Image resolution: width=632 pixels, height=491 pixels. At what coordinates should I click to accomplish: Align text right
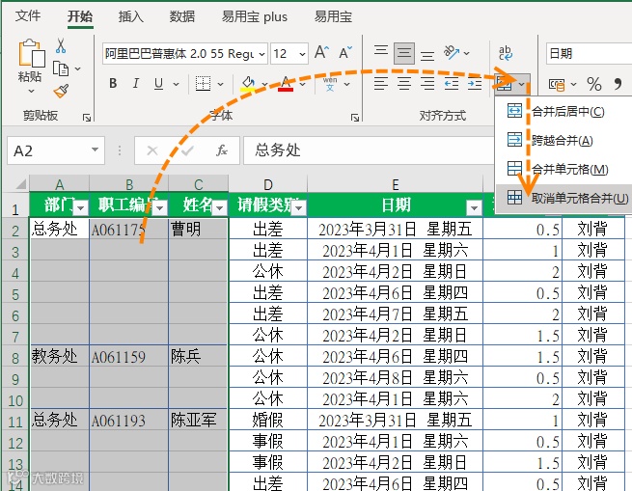coord(427,84)
